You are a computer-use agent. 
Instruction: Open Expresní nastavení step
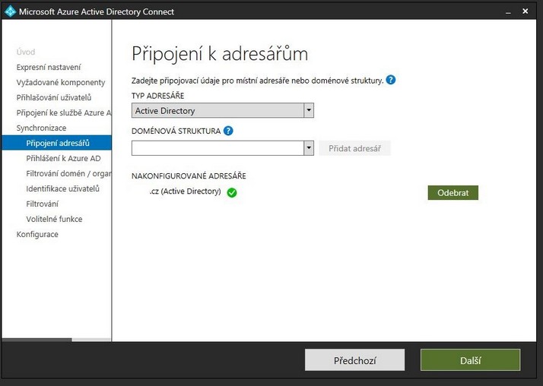pos(49,67)
